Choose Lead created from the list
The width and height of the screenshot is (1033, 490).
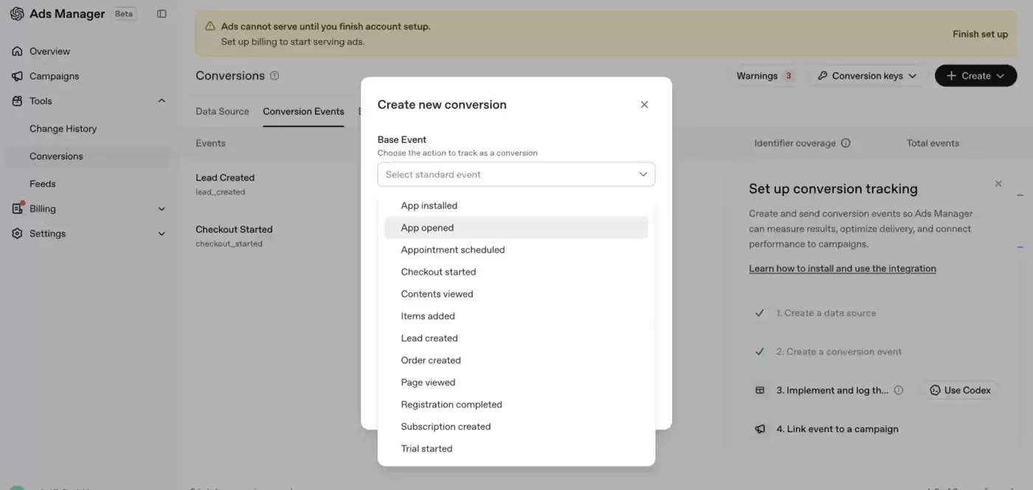click(x=516, y=338)
